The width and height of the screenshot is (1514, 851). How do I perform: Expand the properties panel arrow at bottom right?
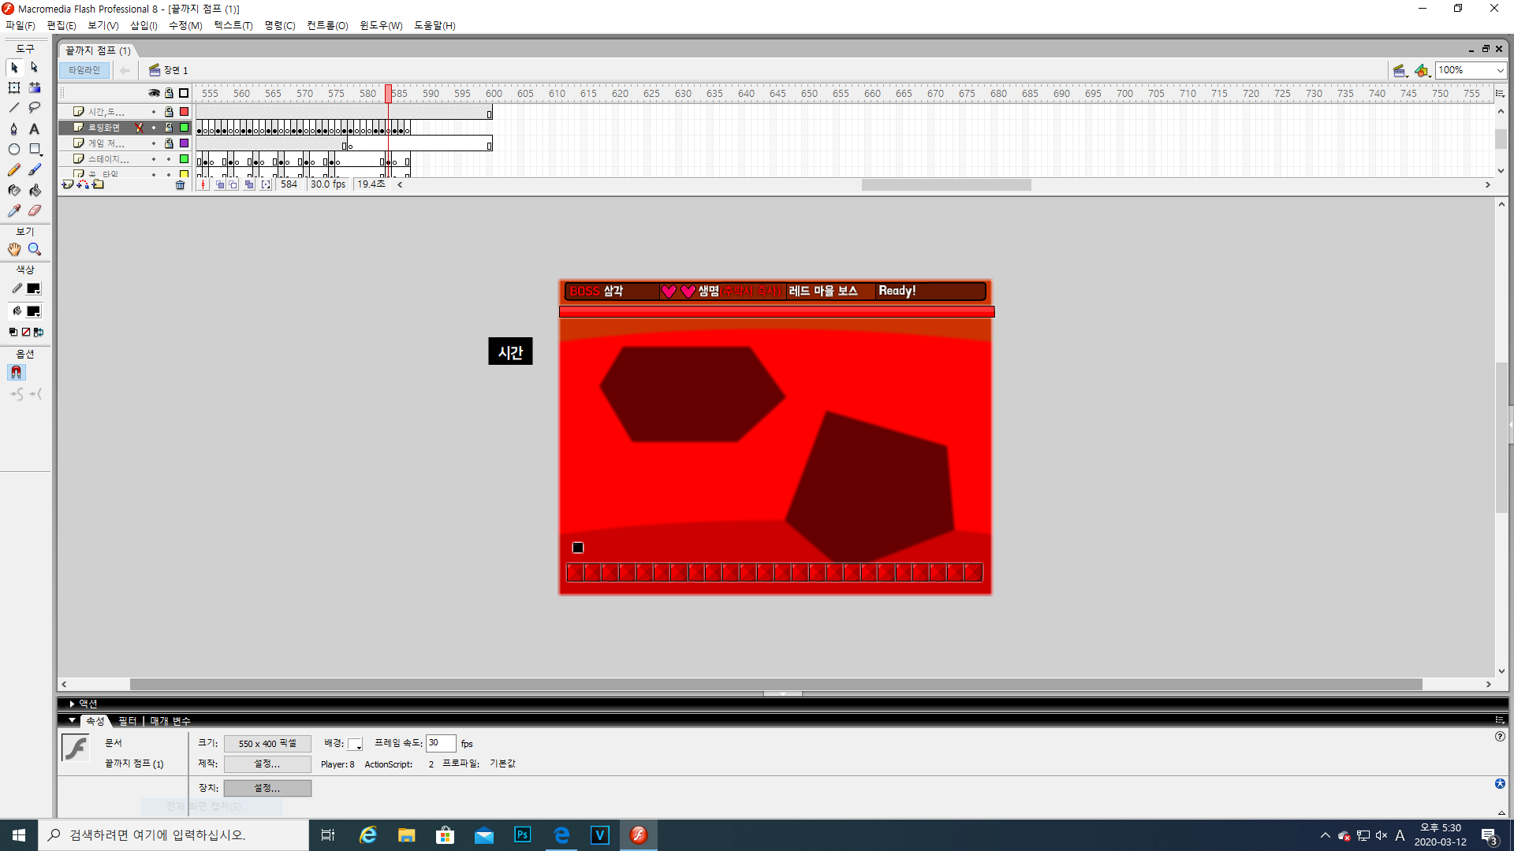tap(1501, 812)
